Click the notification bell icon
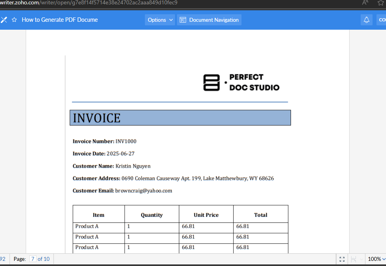386x266 pixels. 366,19
